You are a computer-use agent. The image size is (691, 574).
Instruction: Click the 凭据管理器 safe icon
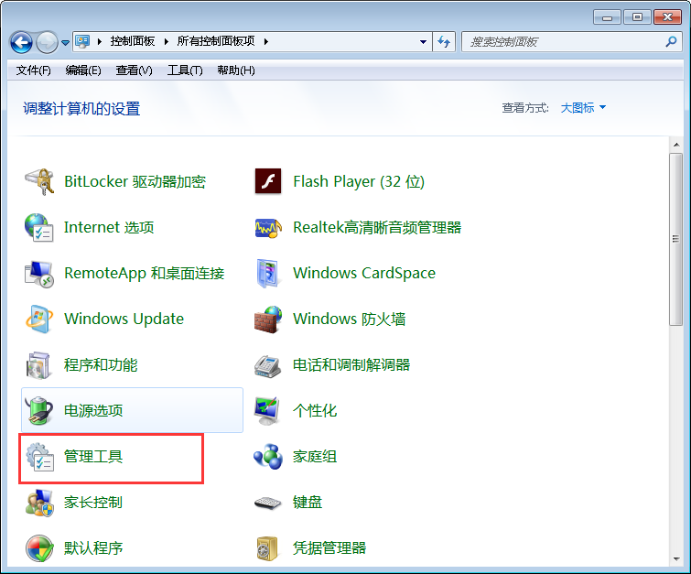[x=267, y=548]
